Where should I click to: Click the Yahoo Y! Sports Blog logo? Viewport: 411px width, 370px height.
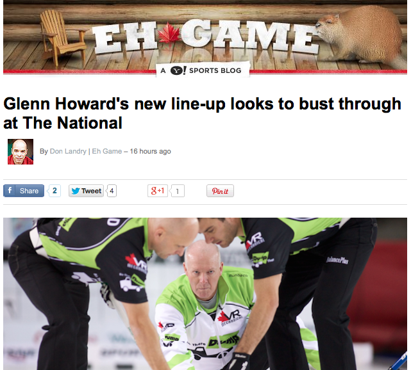pyautogui.click(x=203, y=70)
